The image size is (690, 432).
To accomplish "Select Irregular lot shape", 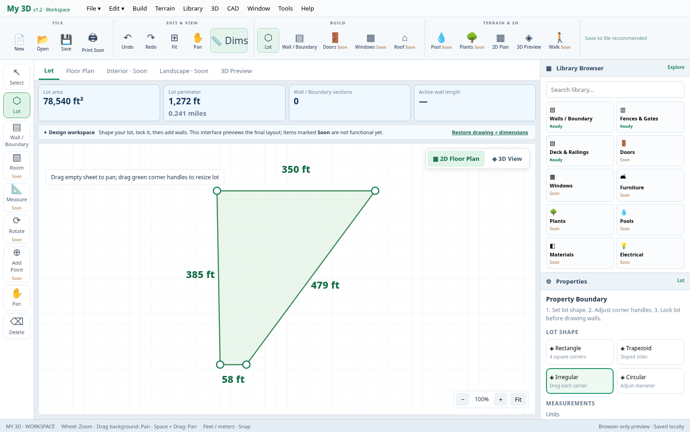I will (x=580, y=381).
